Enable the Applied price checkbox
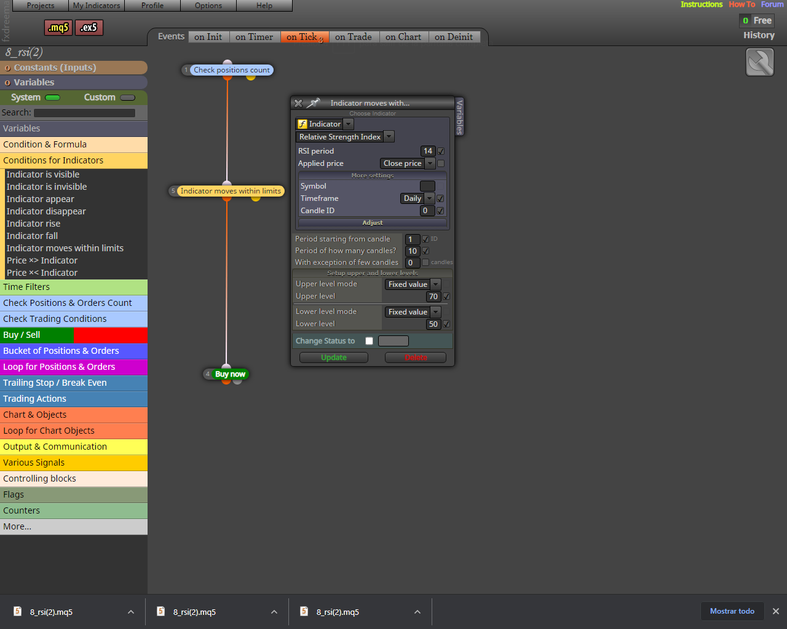 [x=441, y=163]
